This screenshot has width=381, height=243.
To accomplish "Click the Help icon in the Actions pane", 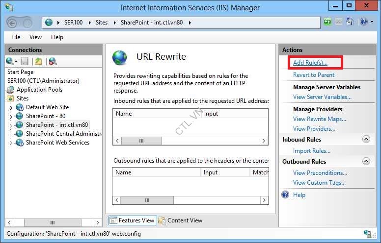I will click(285, 194).
